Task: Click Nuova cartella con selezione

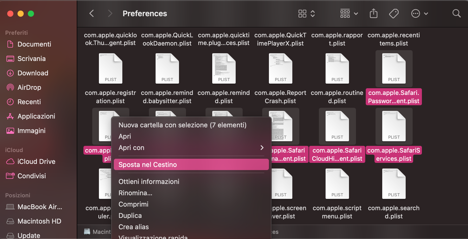Action: (x=182, y=125)
